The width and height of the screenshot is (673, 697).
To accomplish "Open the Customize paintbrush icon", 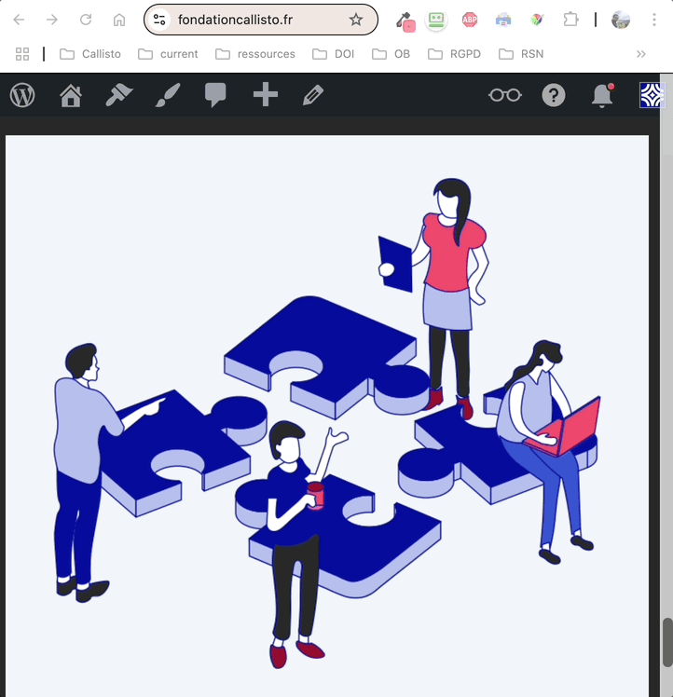I will click(x=168, y=95).
